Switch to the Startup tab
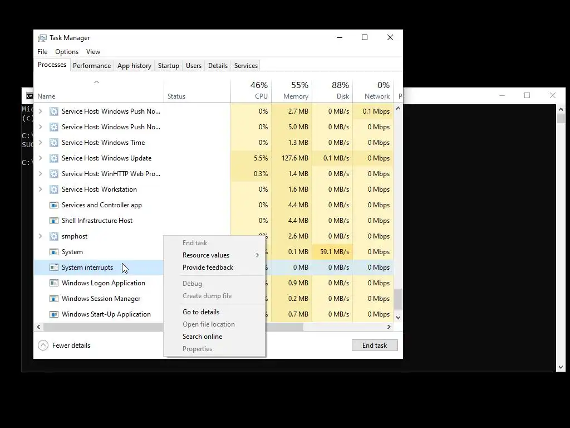The height and width of the screenshot is (428, 570). (x=168, y=66)
